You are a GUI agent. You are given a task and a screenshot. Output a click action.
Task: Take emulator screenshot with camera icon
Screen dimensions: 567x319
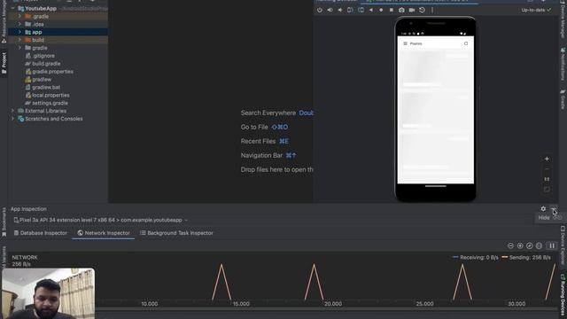pyautogui.click(x=401, y=10)
